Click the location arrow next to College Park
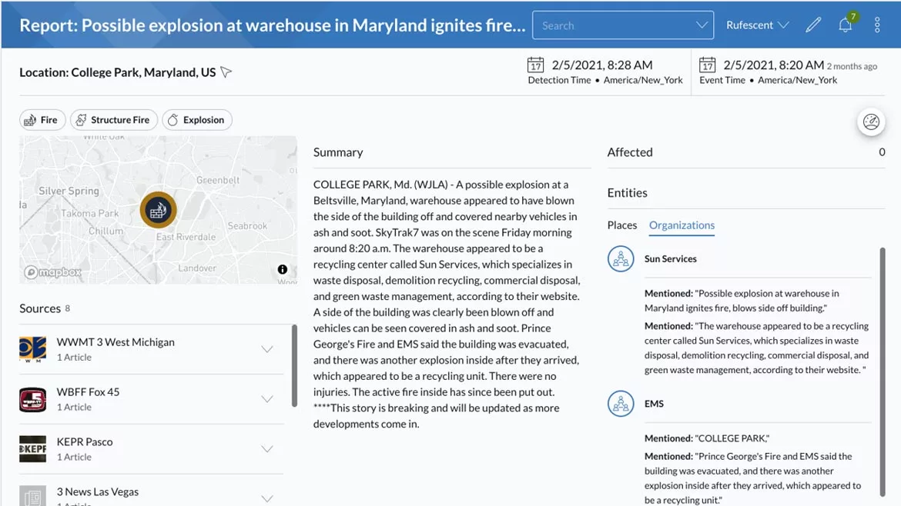The image size is (901, 506). tap(226, 72)
